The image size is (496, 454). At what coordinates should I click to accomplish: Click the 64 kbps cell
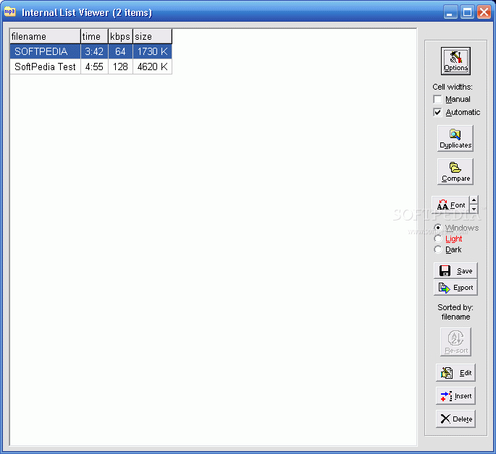tap(120, 51)
